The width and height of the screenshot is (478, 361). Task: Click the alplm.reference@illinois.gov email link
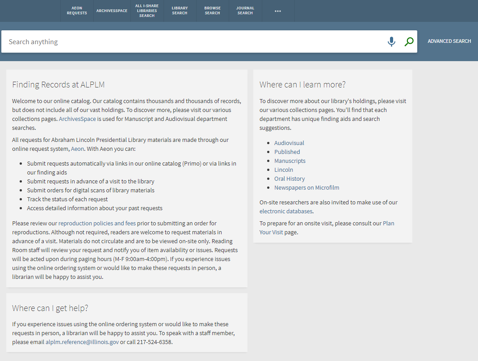pos(82,342)
